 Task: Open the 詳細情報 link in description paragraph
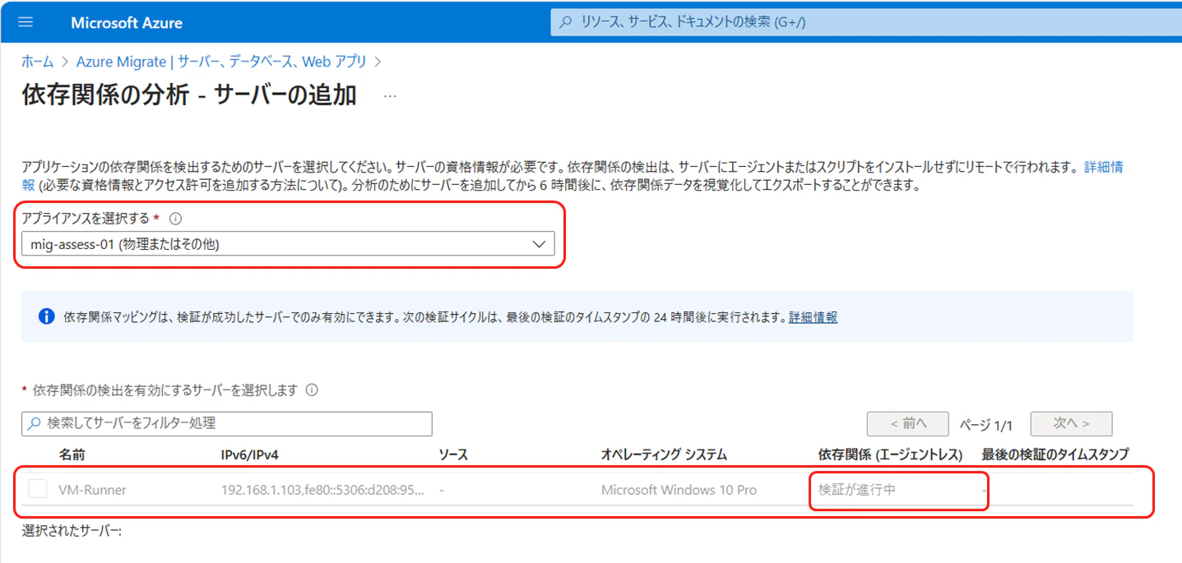click(1103, 167)
